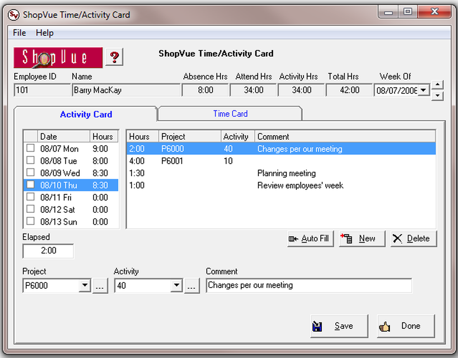Click the Activity column header
This screenshot has height=358, width=458.
(238, 136)
